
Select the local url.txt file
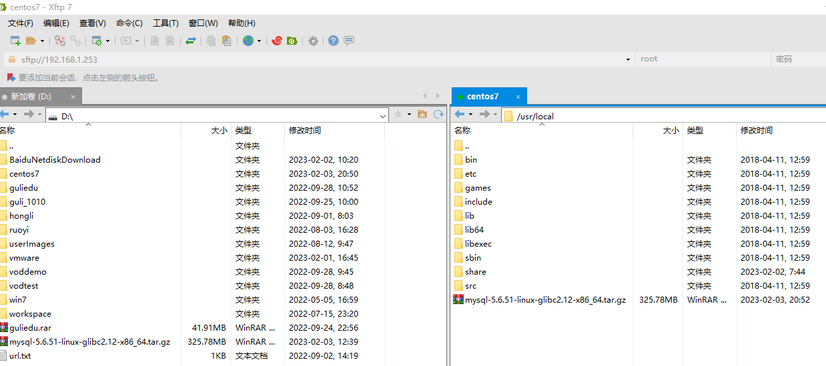click(20, 355)
